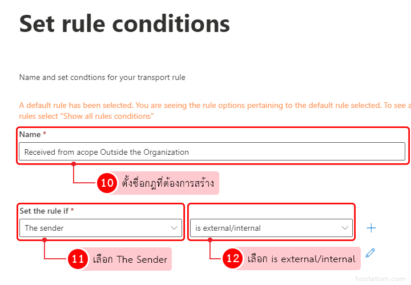The height and width of the screenshot is (285, 411).
Task: Click the red step 12 badge
Action: (x=232, y=259)
